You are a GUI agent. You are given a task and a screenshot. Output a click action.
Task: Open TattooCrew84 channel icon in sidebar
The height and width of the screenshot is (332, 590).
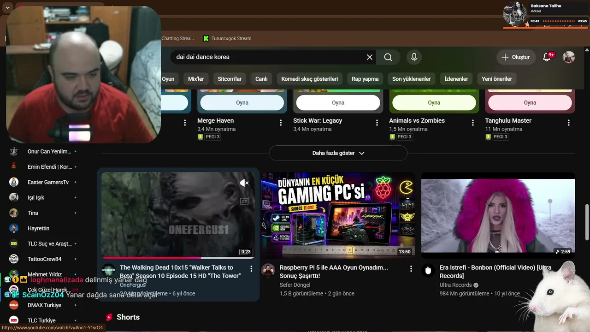[x=14, y=259]
